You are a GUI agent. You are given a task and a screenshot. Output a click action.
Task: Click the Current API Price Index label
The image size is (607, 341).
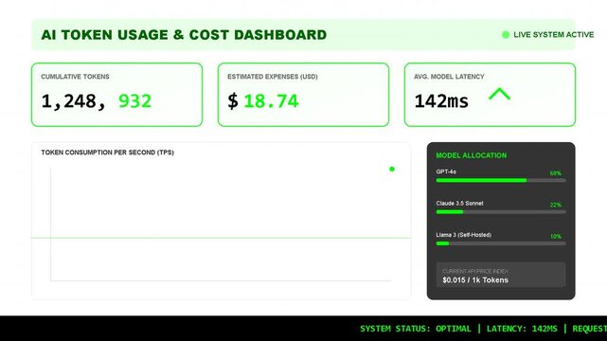tap(475, 271)
